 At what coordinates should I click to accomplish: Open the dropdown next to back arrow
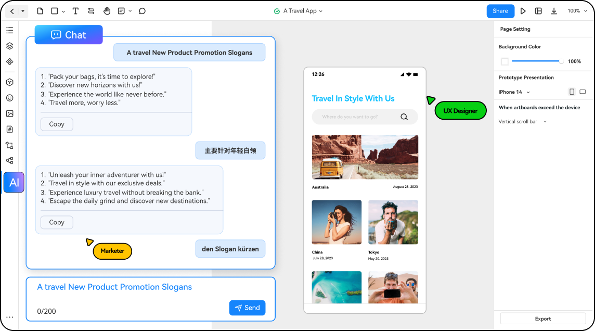[x=23, y=11]
